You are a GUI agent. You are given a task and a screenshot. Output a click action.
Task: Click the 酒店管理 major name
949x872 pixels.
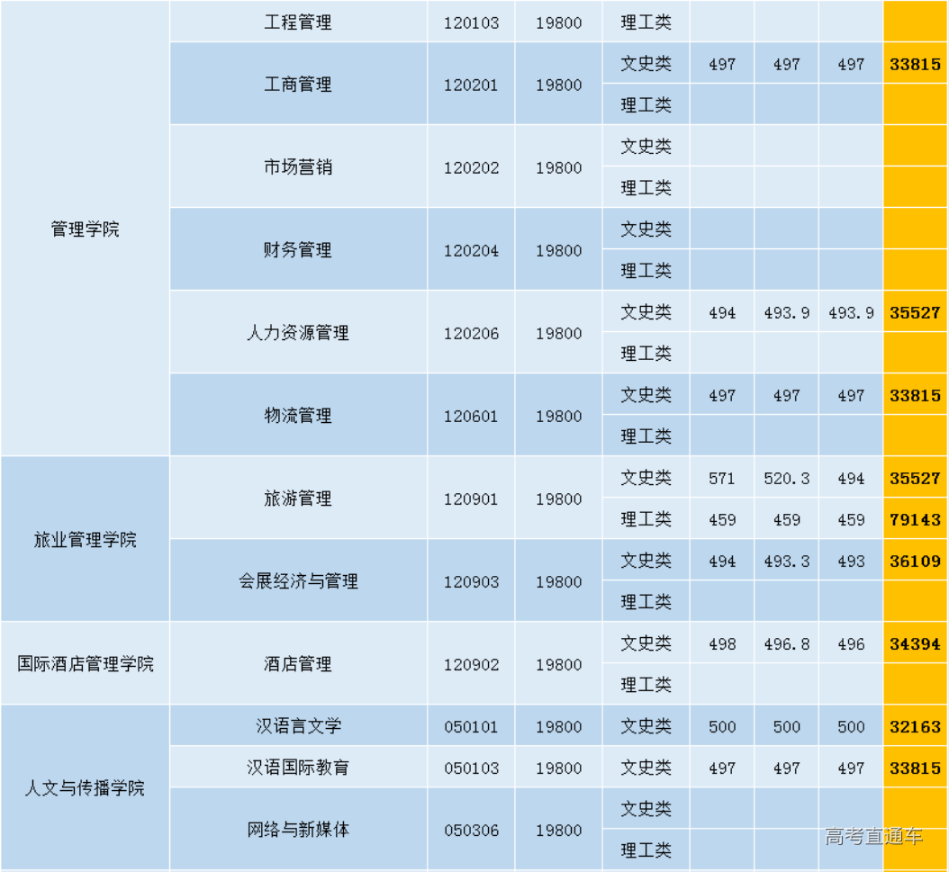point(296,664)
